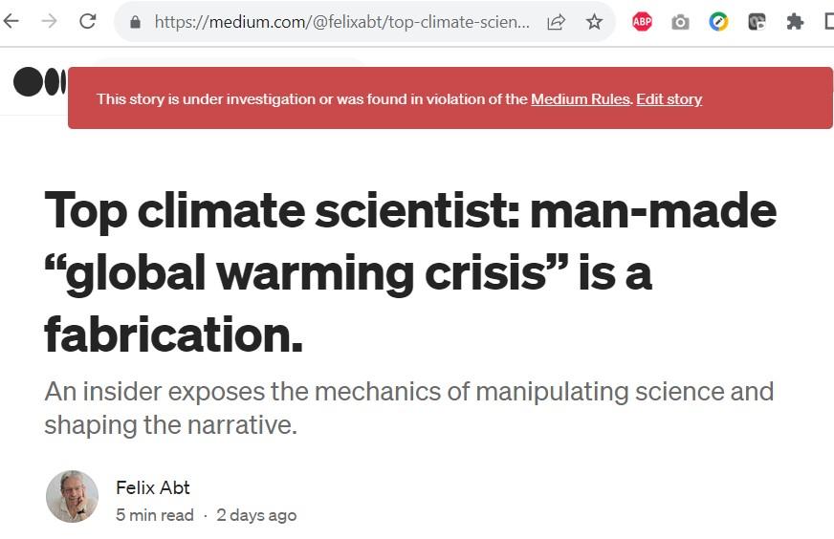Screen dimensions: 834x539
Task: Click the article subtitle about an insider
Action: point(408,408)
